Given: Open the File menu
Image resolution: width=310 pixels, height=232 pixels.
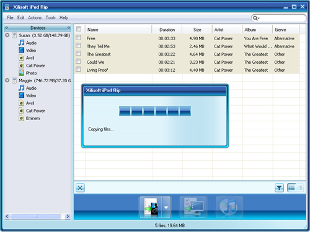Looking at the screenshot, I should tap(10, 18).
